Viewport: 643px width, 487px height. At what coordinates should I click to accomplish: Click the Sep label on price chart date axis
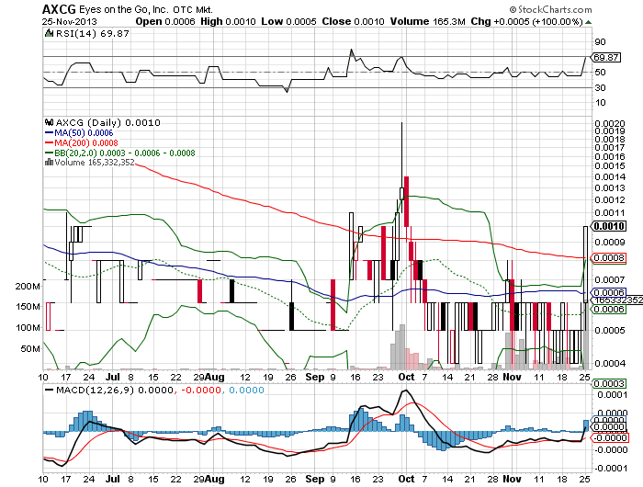pos(315,377)
